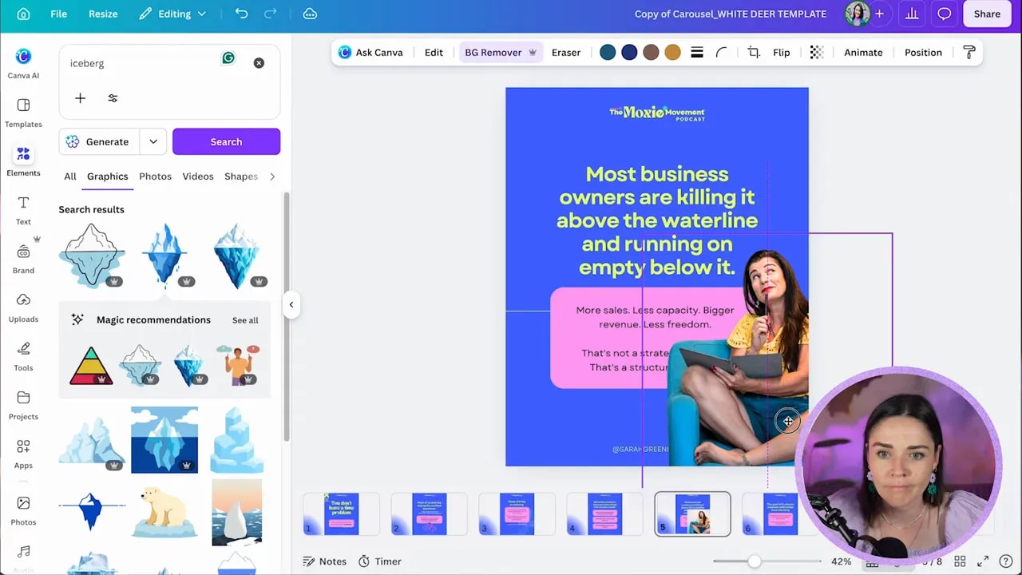Go to Canva home icon
The width and height of the screenshot is (1022, 575).
pos(23,14)
